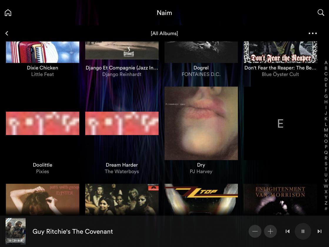Image resolution: width=329 pixels, height=247 pixels.
Task: Skip to the previous track
Action: (288, 231)
